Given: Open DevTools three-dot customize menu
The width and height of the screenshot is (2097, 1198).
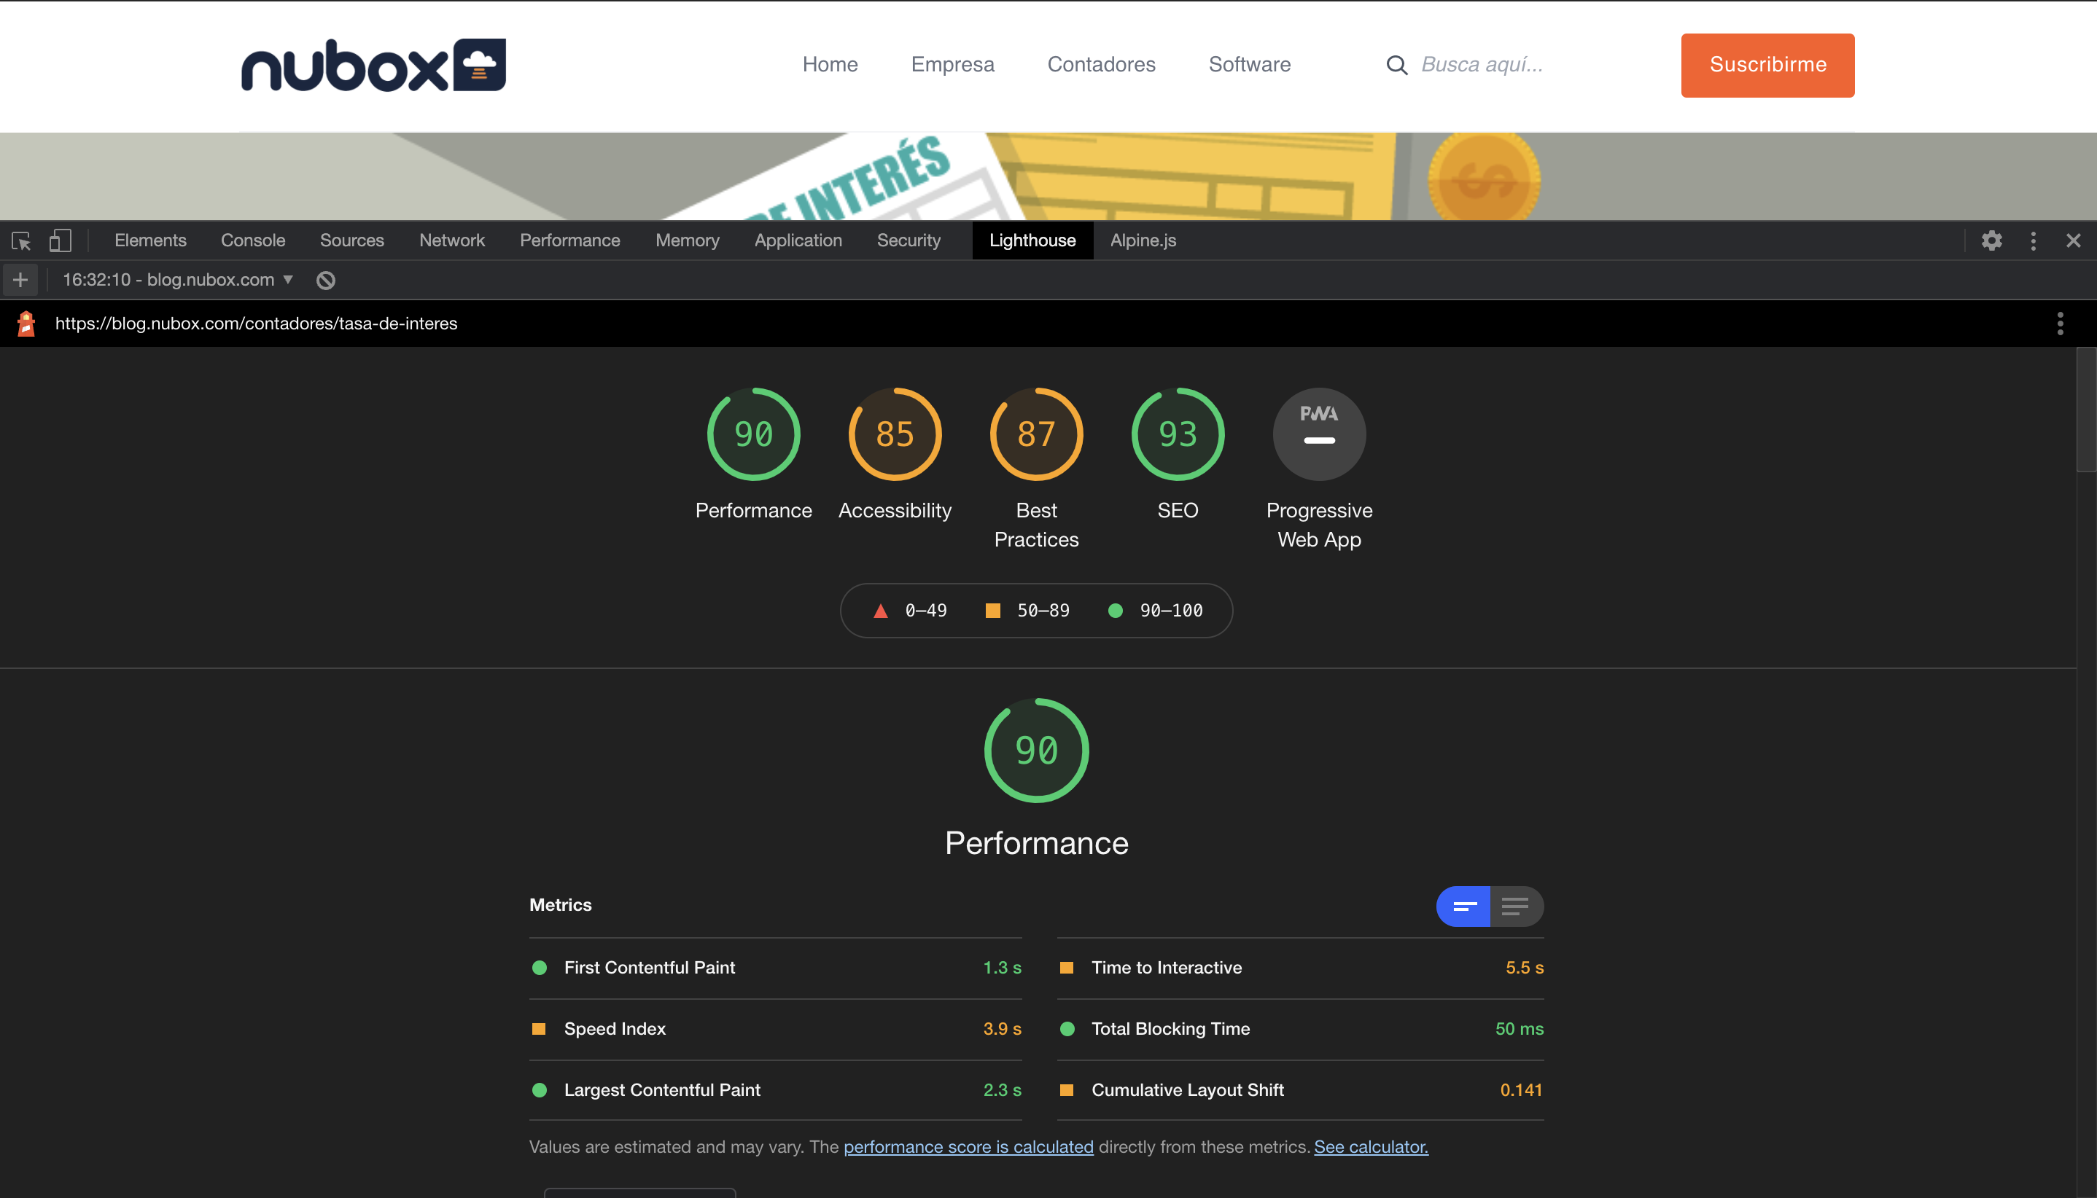Looking at the screenshot, I should point(2033,241).
